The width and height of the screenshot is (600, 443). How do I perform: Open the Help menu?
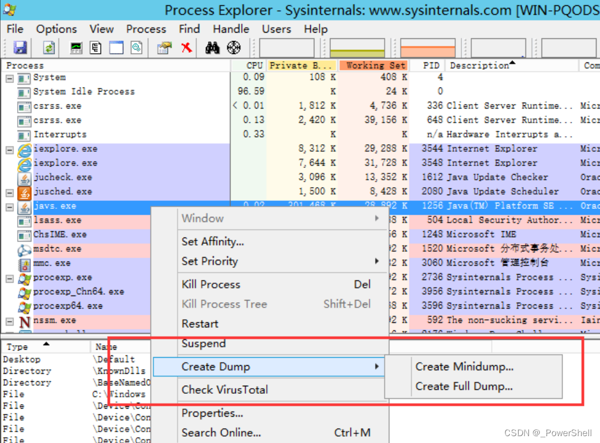coord(315,29)
